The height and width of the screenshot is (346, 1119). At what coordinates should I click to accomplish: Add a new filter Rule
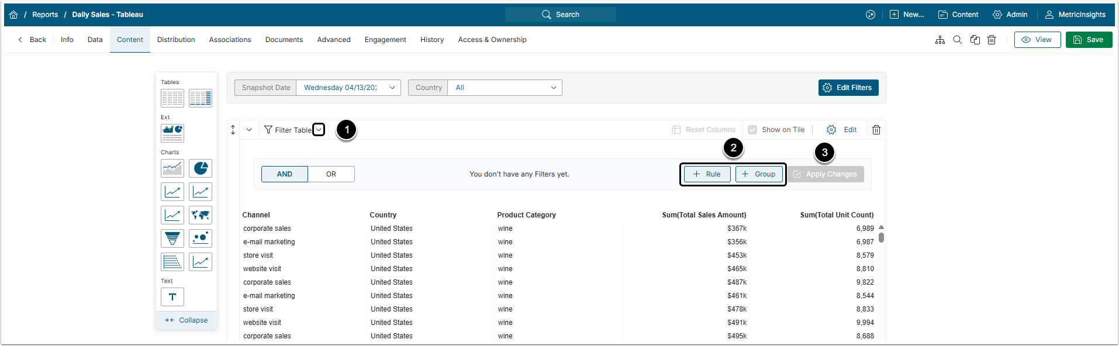point(707,174)
